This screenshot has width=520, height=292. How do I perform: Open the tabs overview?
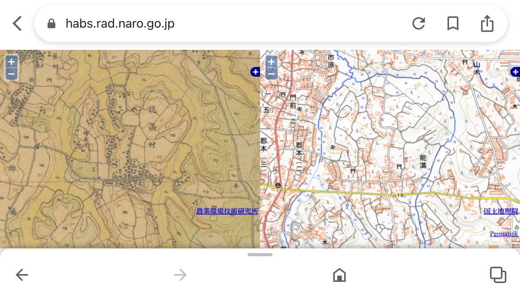click(x=498, y=275)
